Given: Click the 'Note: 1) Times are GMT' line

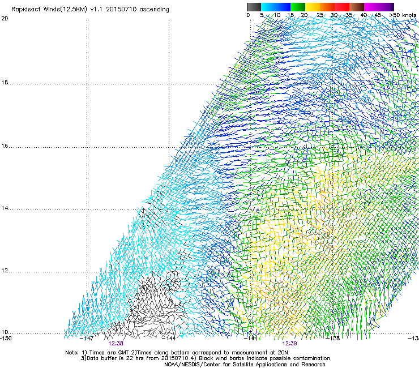Looking at the screenshot, I should point(176,353).
